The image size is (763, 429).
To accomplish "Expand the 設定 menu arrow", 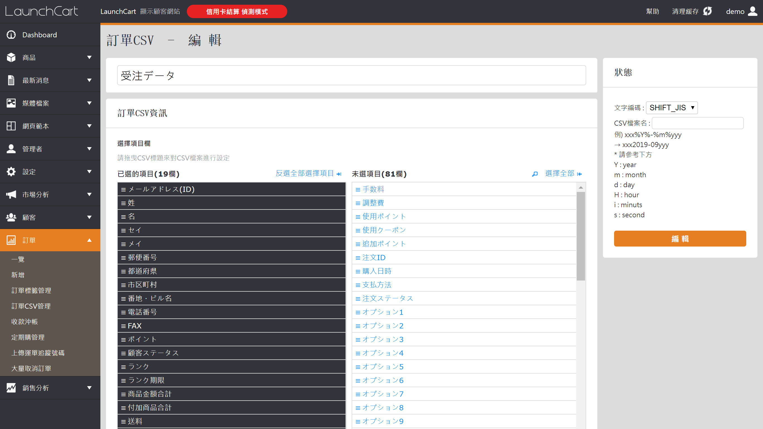I will 89,172.
